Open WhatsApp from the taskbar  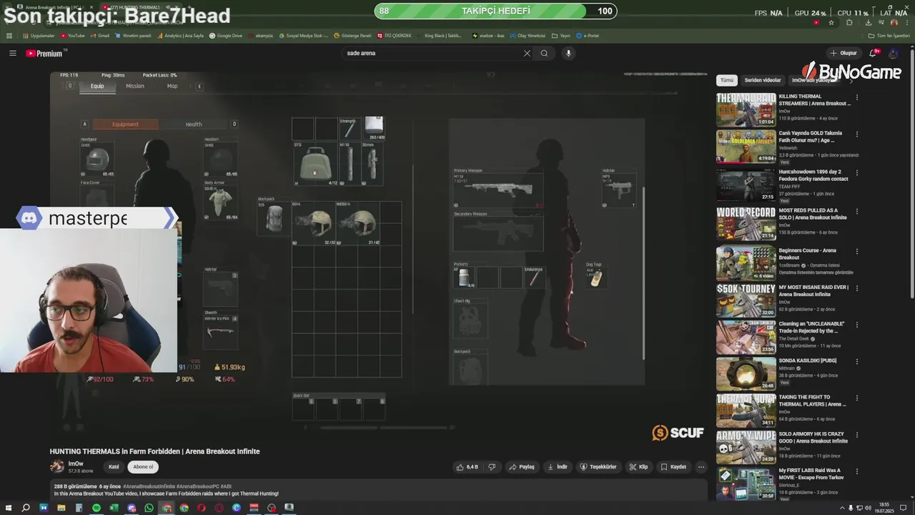(149, 508)
